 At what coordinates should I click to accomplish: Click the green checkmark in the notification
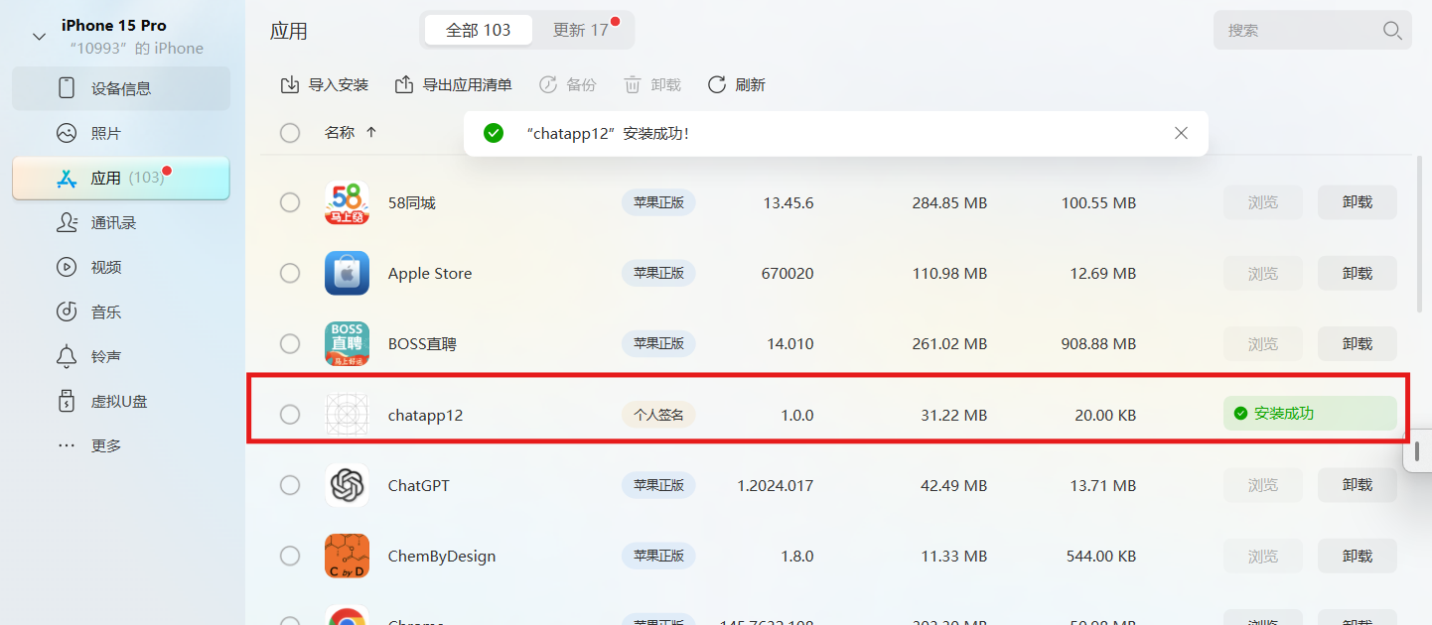(x=494, y=133)
